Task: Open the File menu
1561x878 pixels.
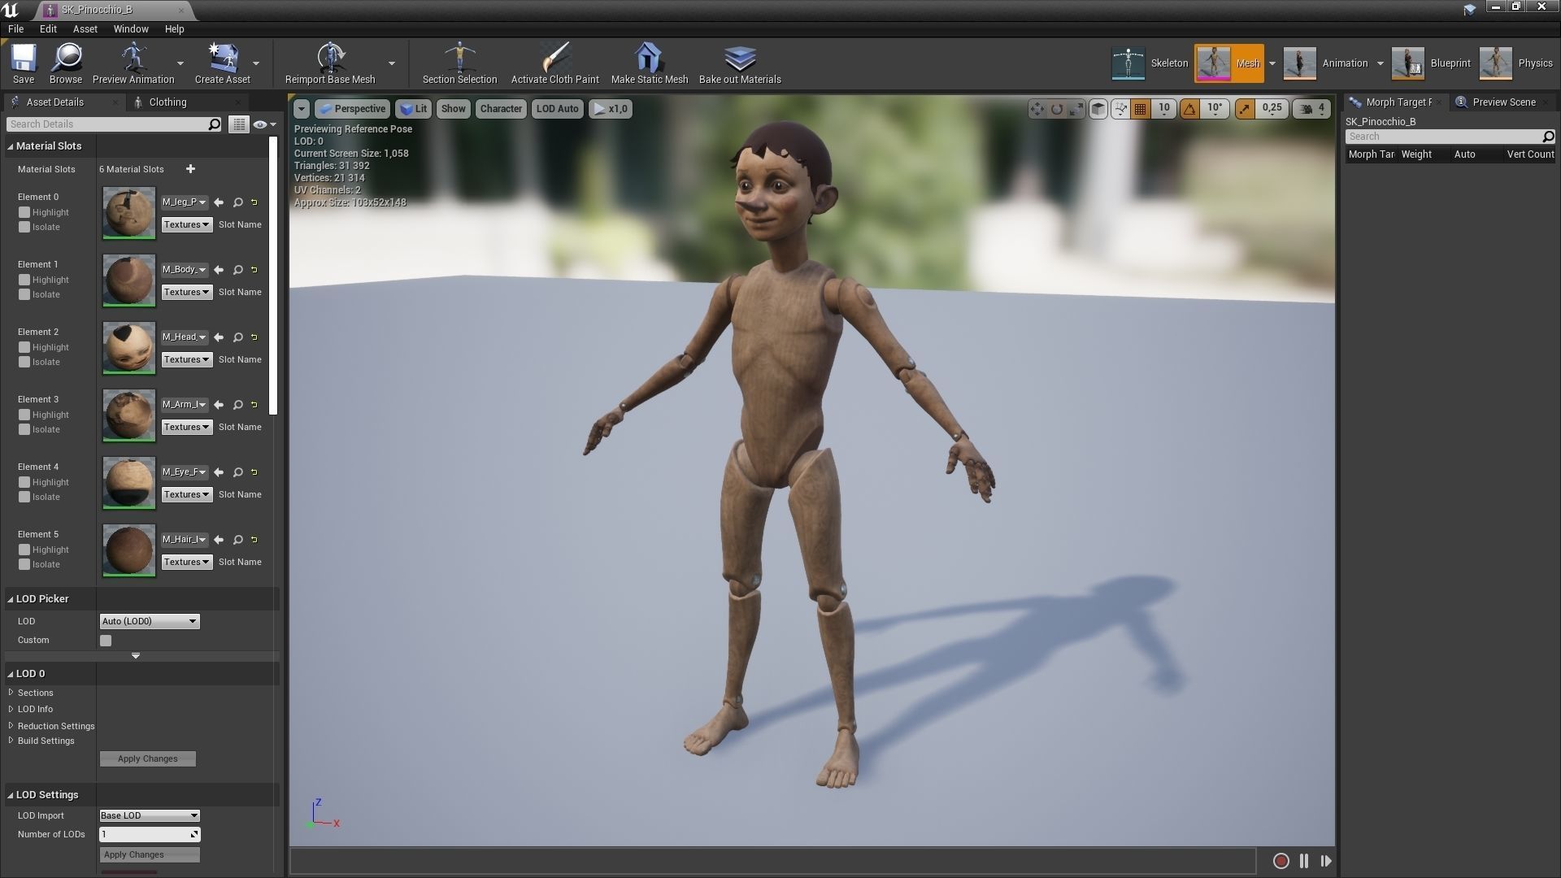Action: coord(15,28)
